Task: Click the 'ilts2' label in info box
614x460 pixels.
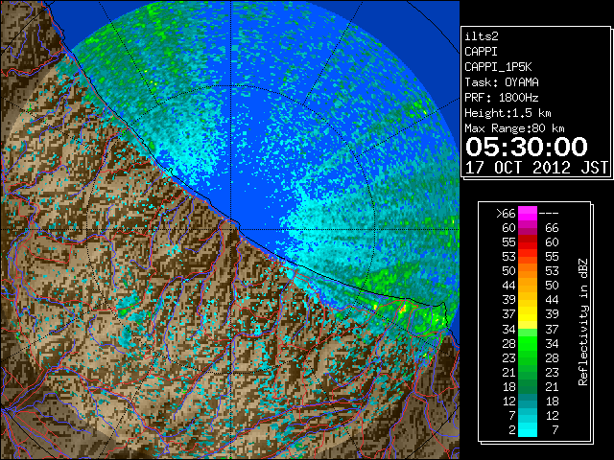Action: 482,36
